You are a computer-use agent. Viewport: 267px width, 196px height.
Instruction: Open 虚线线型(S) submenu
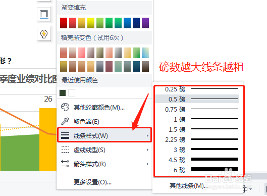104,150
